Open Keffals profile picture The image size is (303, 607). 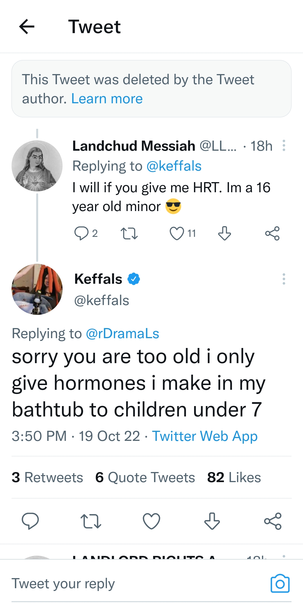[x=37, y=289]
